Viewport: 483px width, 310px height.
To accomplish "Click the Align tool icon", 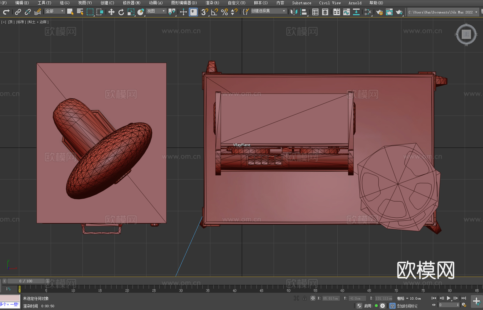I will point(304,12).
